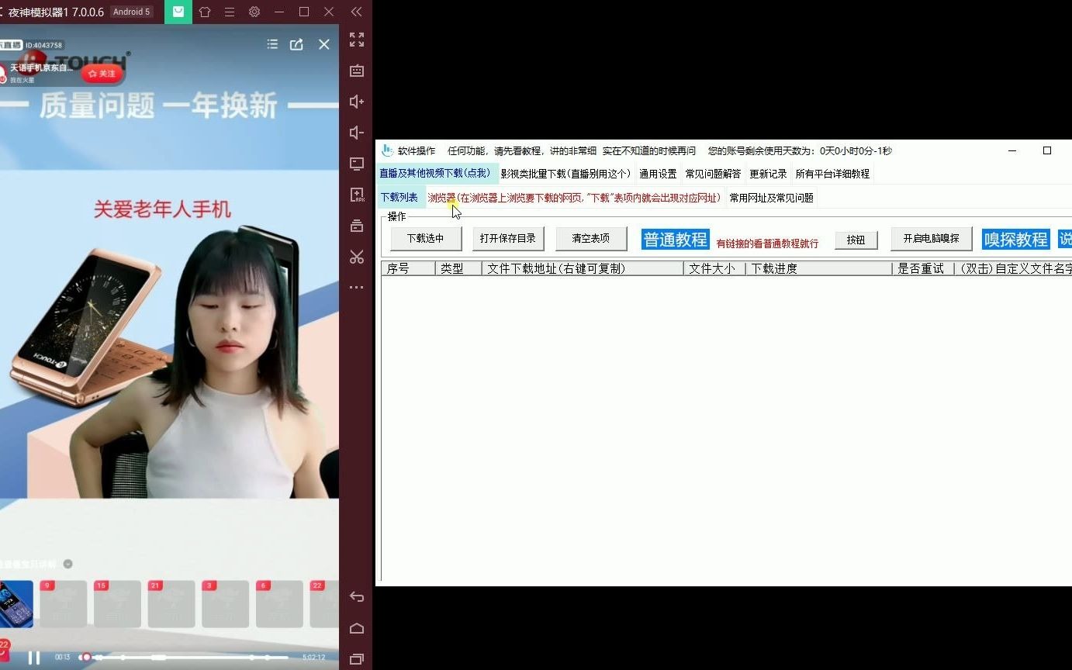This screenshot has height=670, width=1072.
Task: Click the 按钮 button
Action: [x=856, y=240]
